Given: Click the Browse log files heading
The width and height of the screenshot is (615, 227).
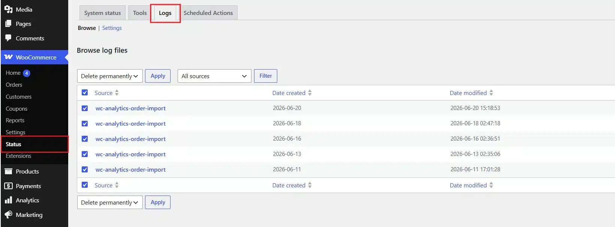Looking at the screenshot, I should [102, 50].
